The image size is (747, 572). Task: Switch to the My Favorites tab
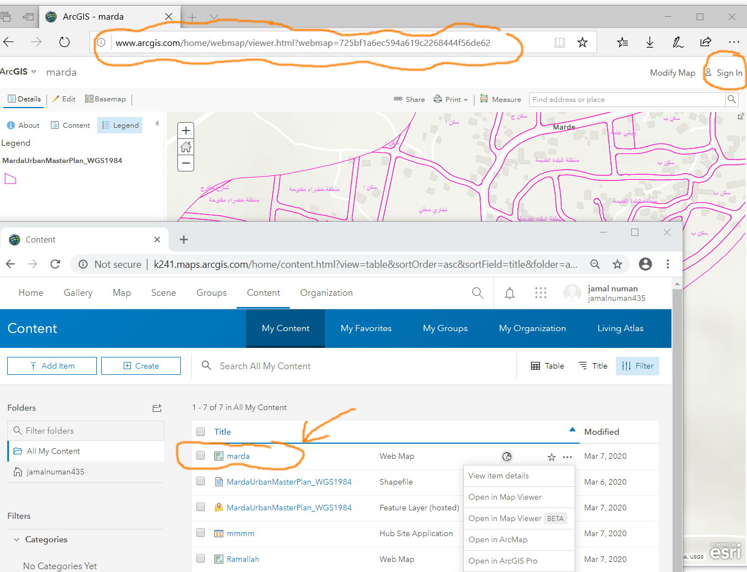(x=366, y=328)
